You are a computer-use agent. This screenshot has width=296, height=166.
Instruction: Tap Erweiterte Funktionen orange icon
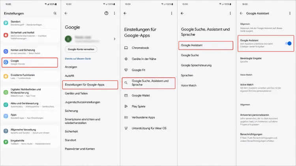point(6,76)
